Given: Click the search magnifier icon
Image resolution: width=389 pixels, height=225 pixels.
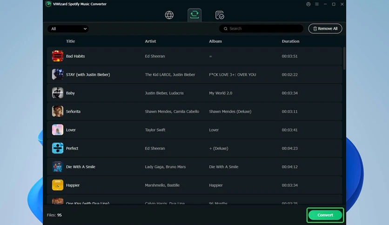Looking at the screenshot, I should pos(226,29).
